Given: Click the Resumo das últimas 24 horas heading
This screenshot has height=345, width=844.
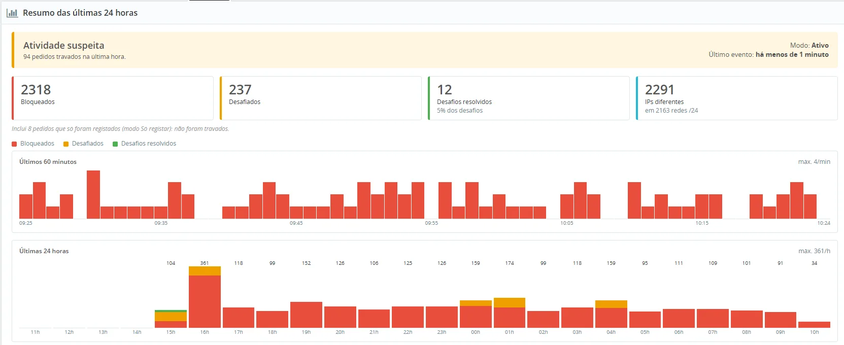Looking at the screenshot, I should (x=80, y=13).
